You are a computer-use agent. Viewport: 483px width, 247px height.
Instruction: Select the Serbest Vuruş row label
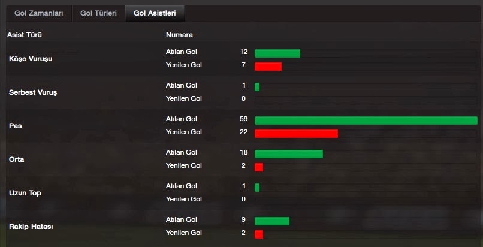click(33, 92)
